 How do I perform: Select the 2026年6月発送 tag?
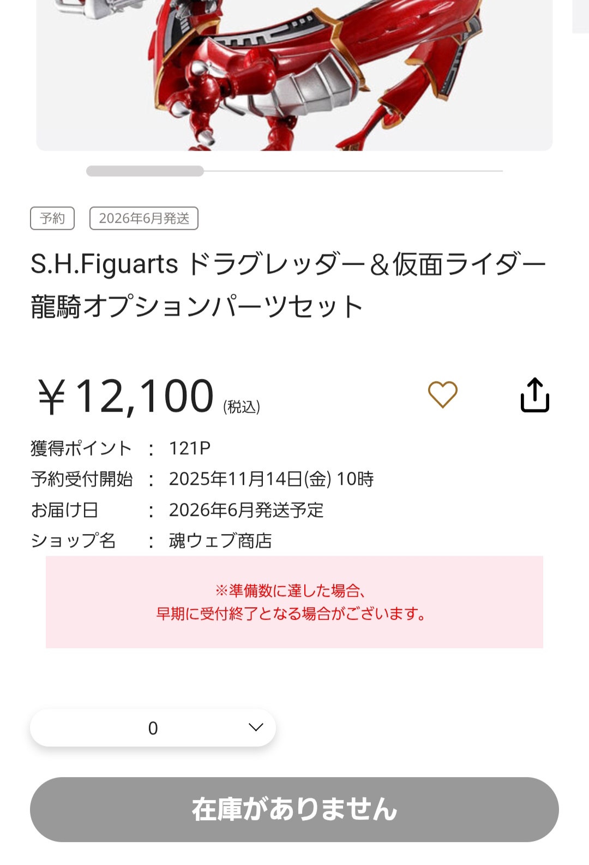(x=144, y=218)
